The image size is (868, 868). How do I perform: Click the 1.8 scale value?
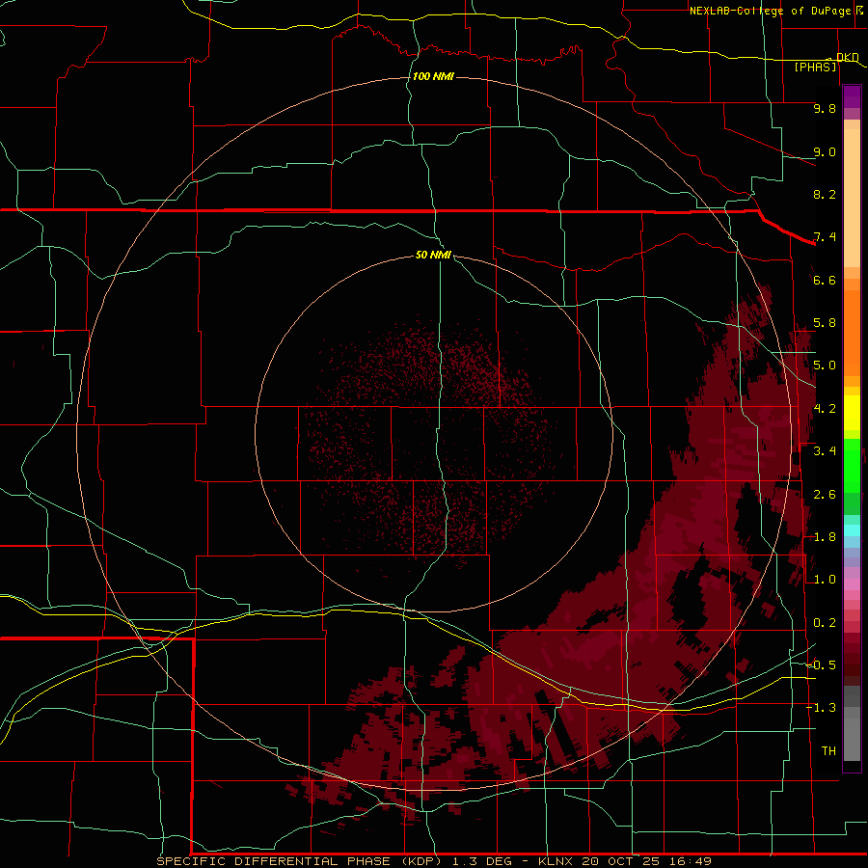coord(825,537)
